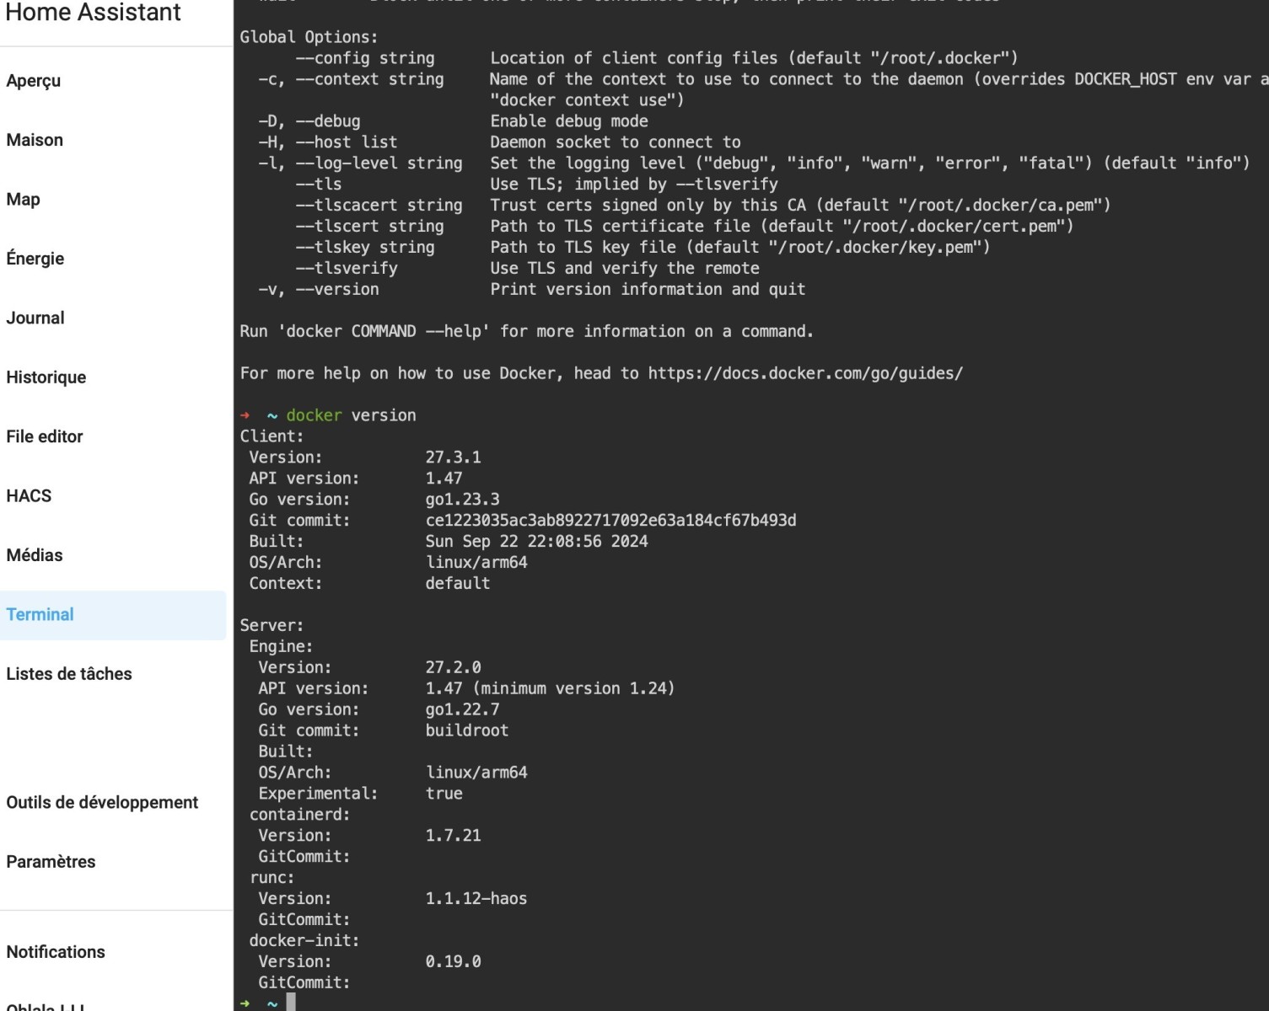Screen dimensions: 1269x1011
Task: Click the '--version' option
Action: coord(337,290)
